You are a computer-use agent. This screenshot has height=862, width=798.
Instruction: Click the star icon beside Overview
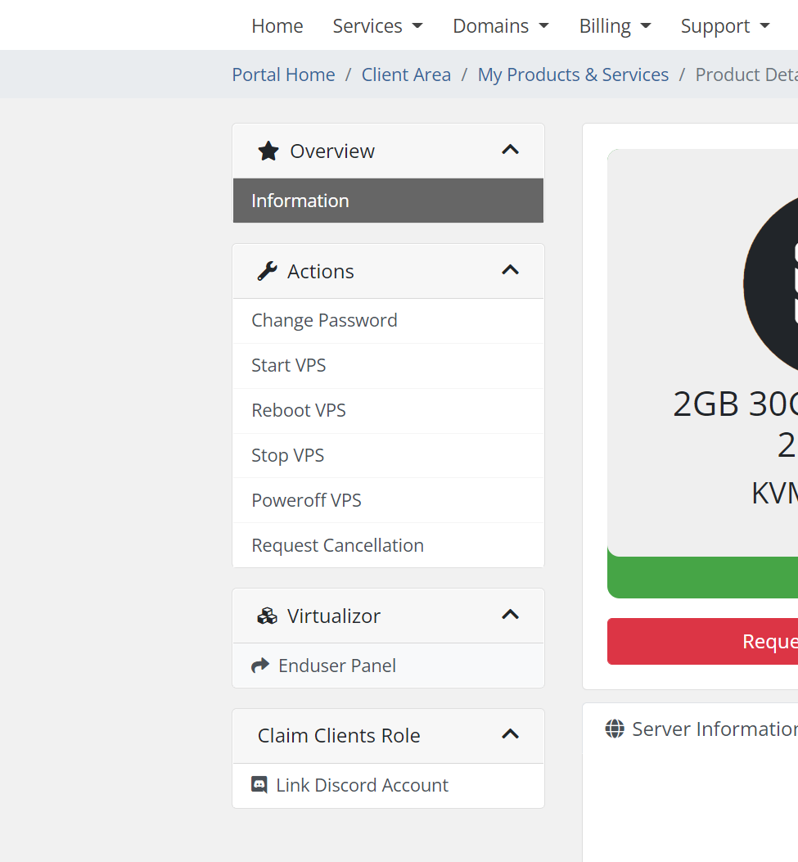268,151
